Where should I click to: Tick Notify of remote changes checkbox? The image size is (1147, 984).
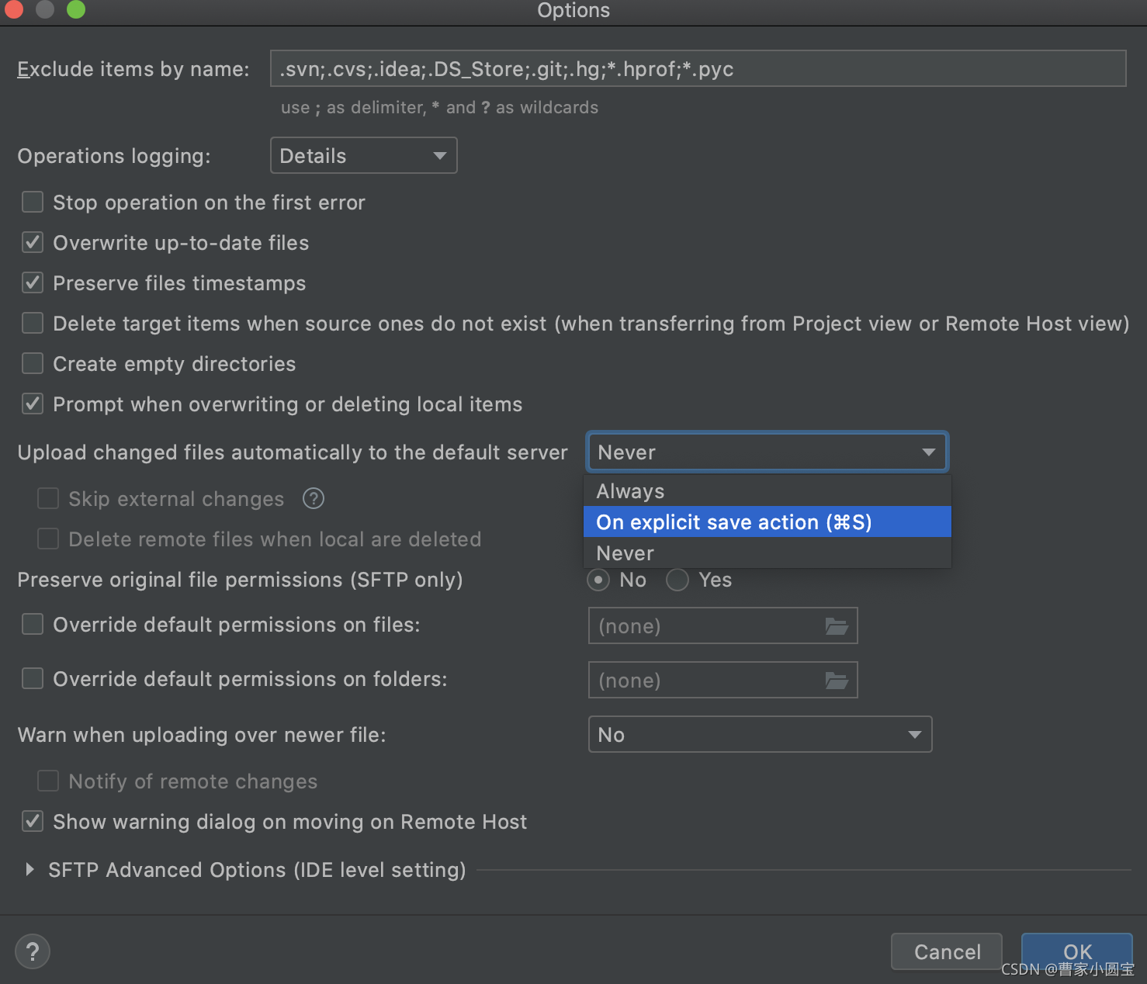[x=48, y=781]
